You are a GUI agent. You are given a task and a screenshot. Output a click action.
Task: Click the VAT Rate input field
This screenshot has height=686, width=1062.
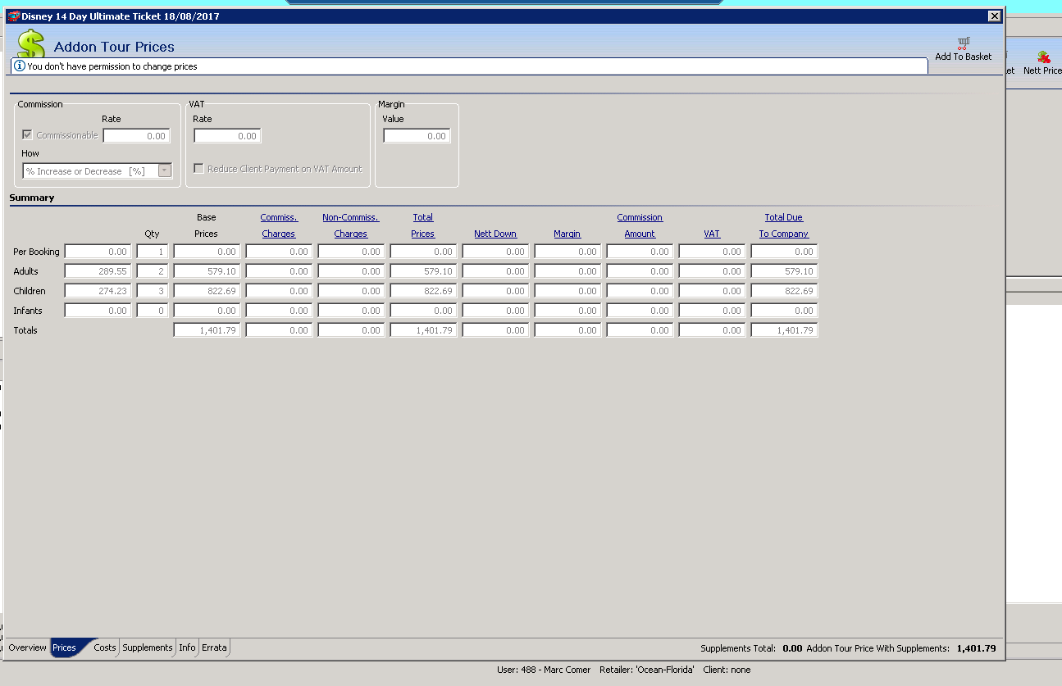tap(227, 136)
